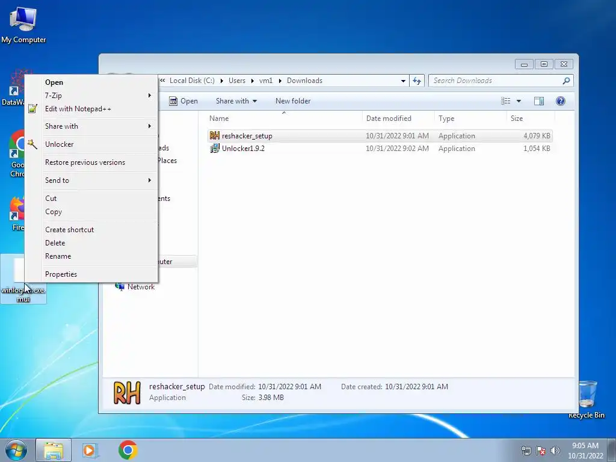Open the DataWa desktop shortcut
This screenshot has width=616, height=462.
pyautogui.click(x=13, y=88)
